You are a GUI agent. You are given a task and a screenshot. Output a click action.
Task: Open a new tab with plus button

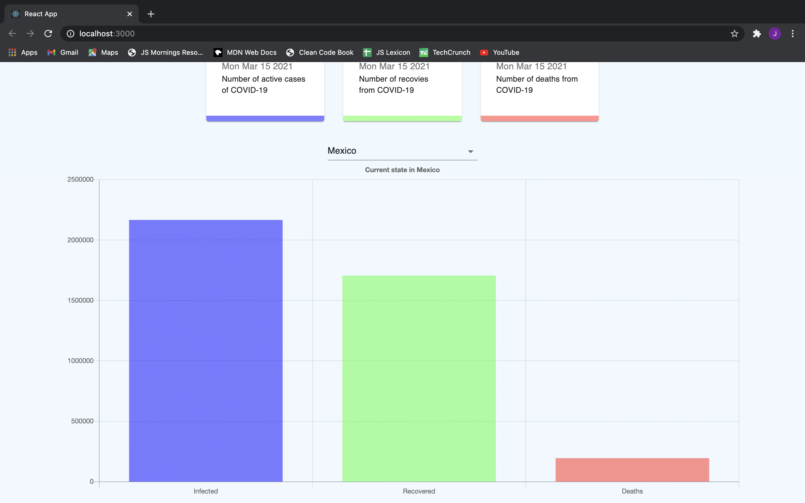click(151, 14)
